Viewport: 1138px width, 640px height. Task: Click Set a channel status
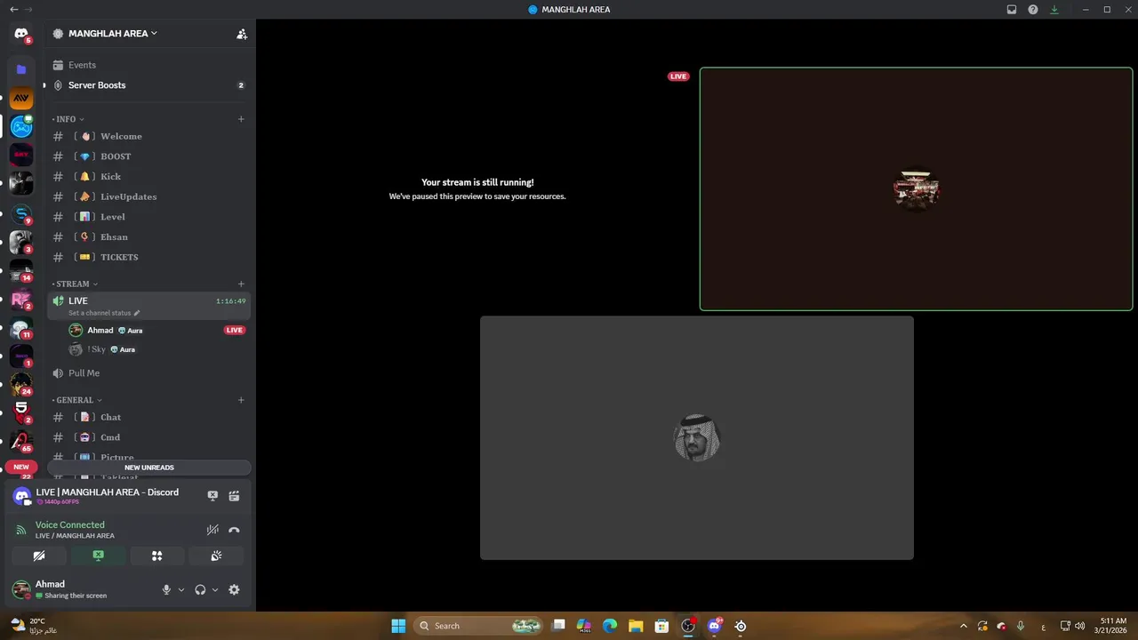click(x=103, y=313)
